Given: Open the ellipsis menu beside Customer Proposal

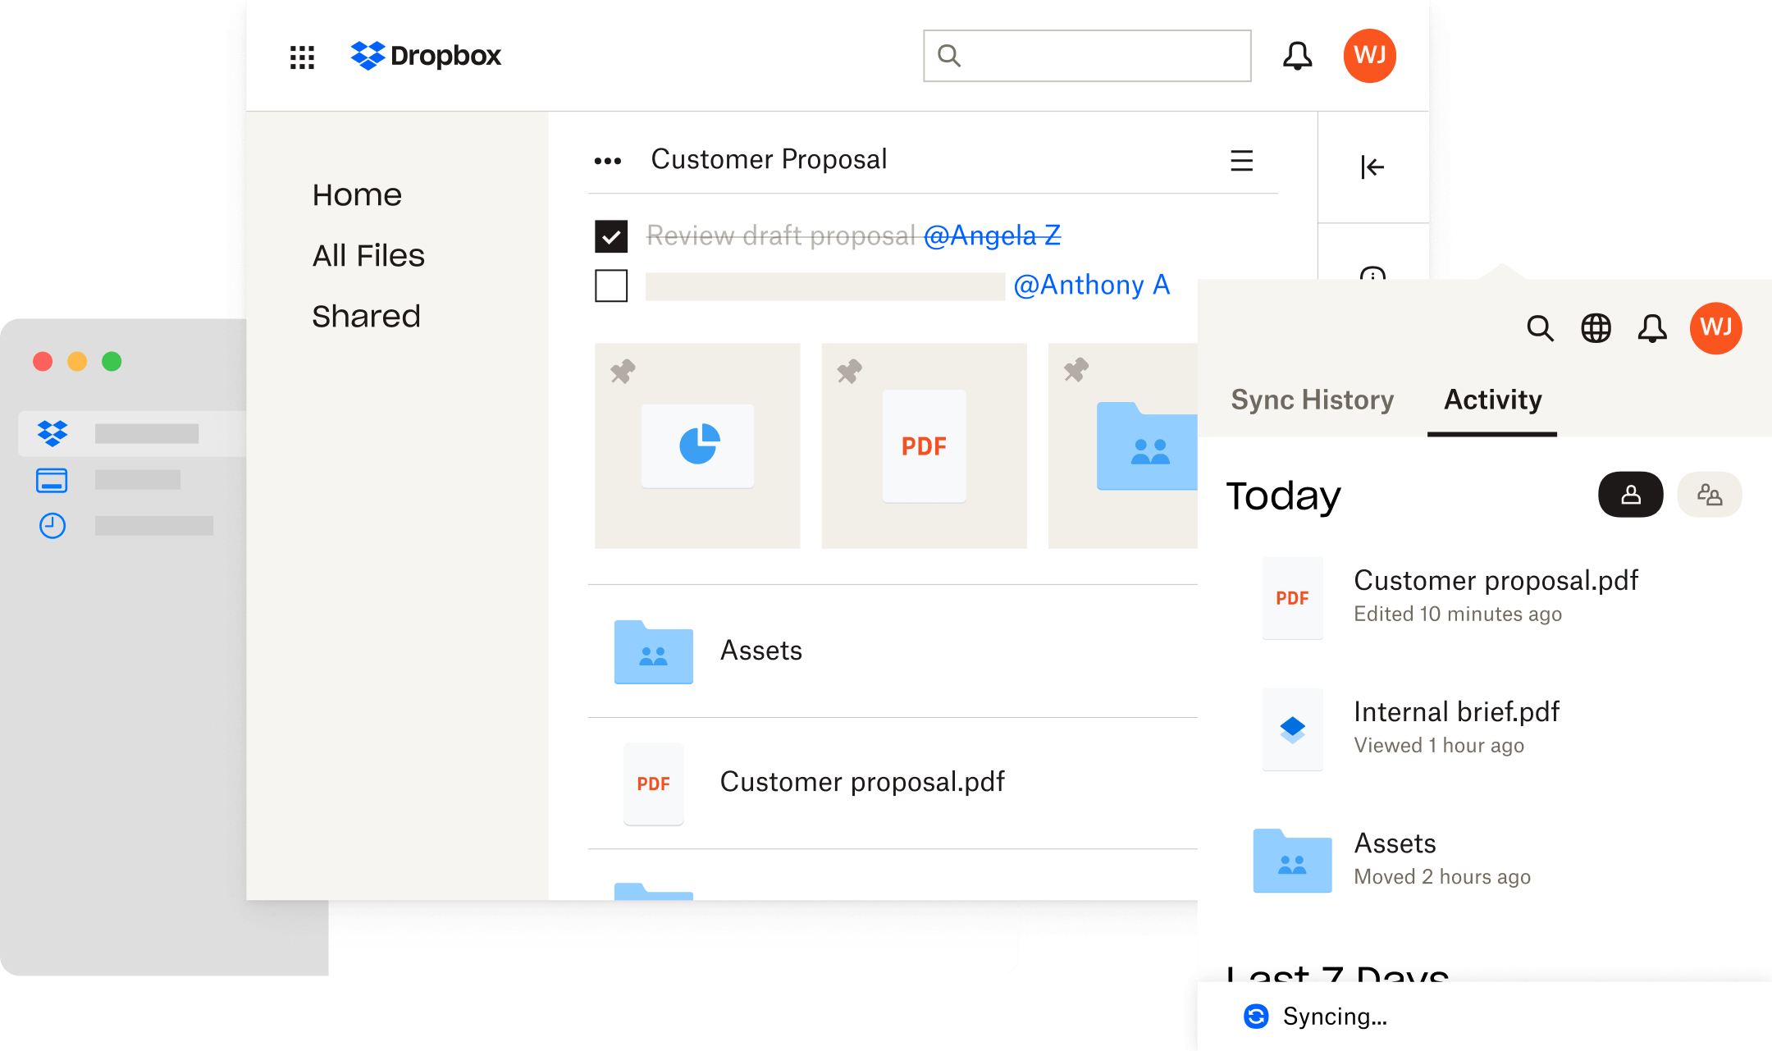Looking at the screenshot, I should click(x=609, y=159).
